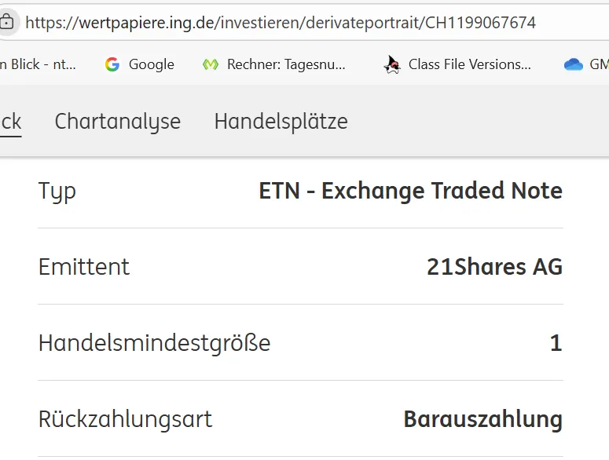Viewport: 609px width, 460px height.
Task: Click the green Rechner bookmark icon
Action: click(x=210, y=64)
